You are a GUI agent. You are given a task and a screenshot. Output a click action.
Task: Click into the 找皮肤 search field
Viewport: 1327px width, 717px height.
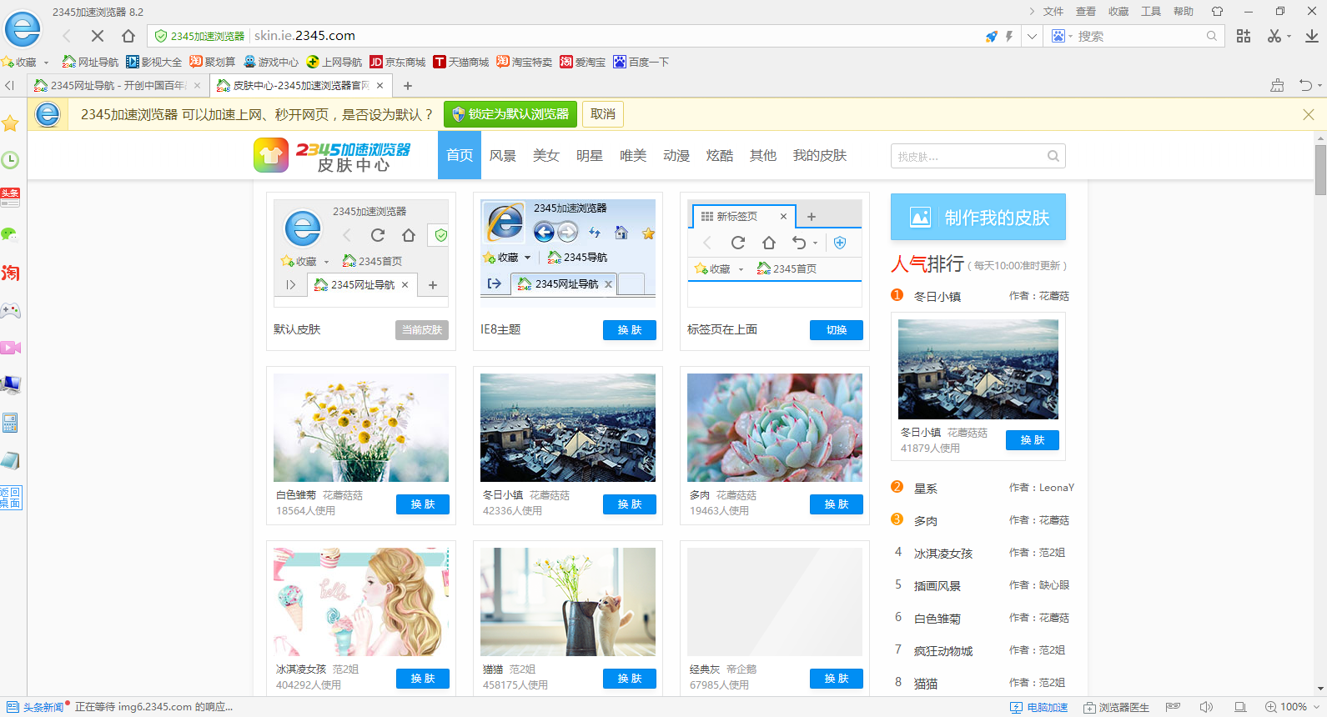[968, 156]
